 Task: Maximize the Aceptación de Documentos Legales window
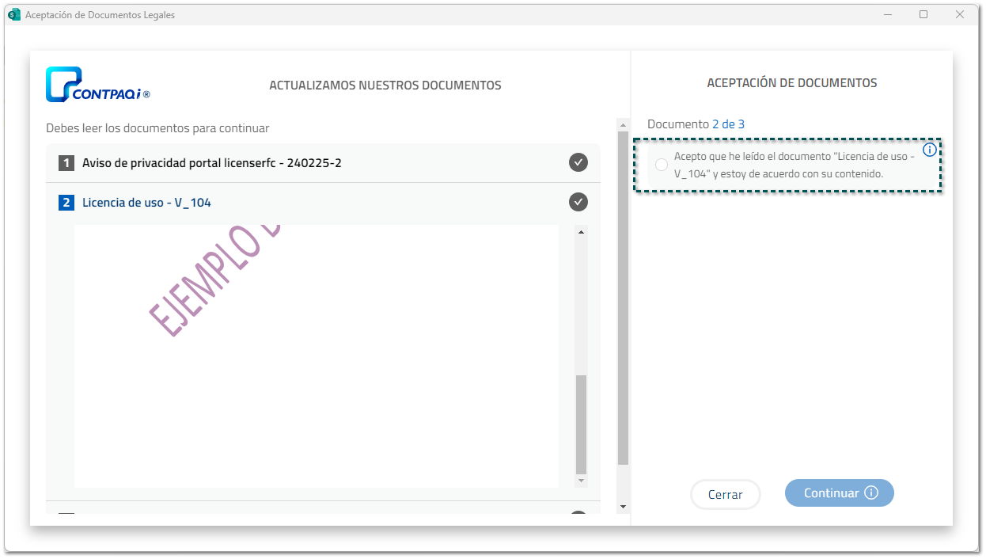[923, 14]
